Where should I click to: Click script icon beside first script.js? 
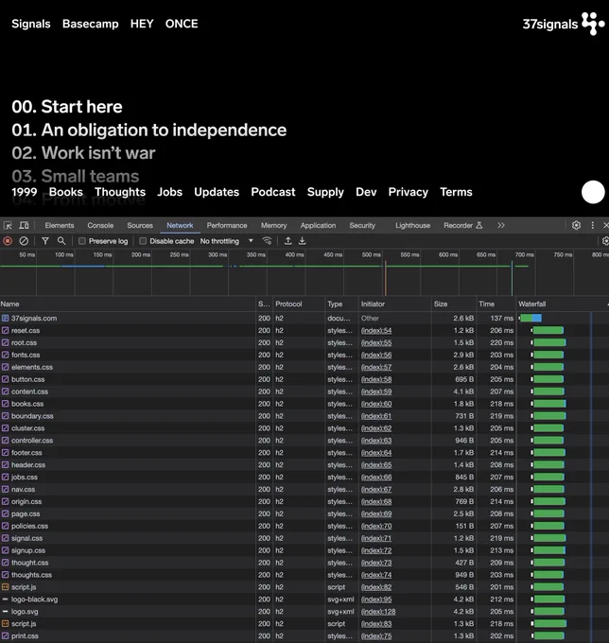(x=5, y=587)
